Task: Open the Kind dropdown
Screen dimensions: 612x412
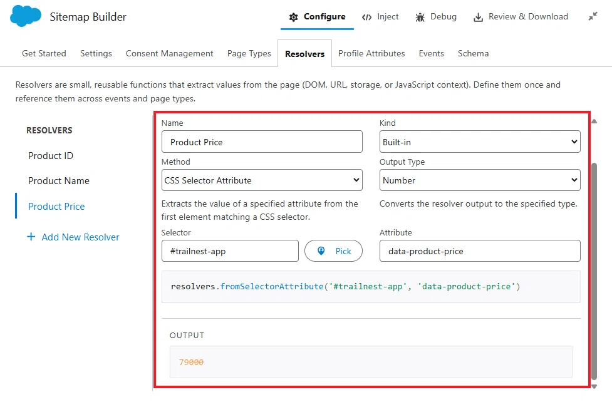Action: 480,142
